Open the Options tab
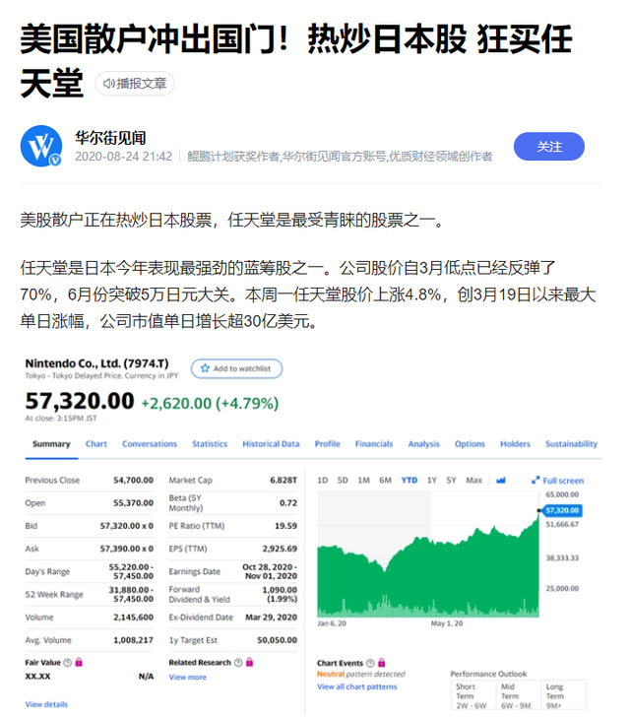Viewport: 630px width, 718px height. [470, 444]
